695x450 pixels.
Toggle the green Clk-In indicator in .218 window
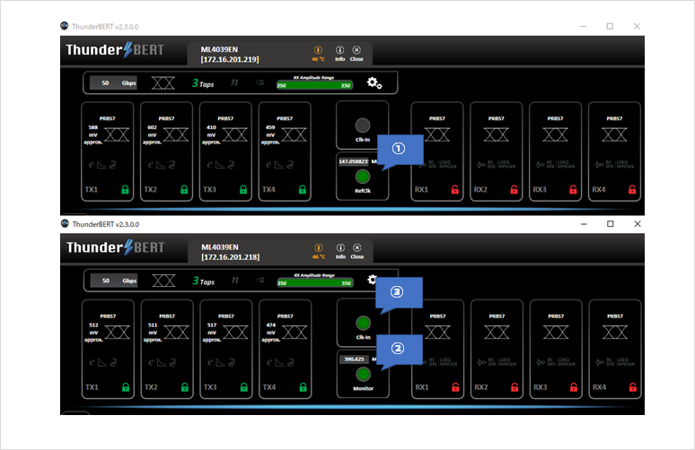pos(363,323)
